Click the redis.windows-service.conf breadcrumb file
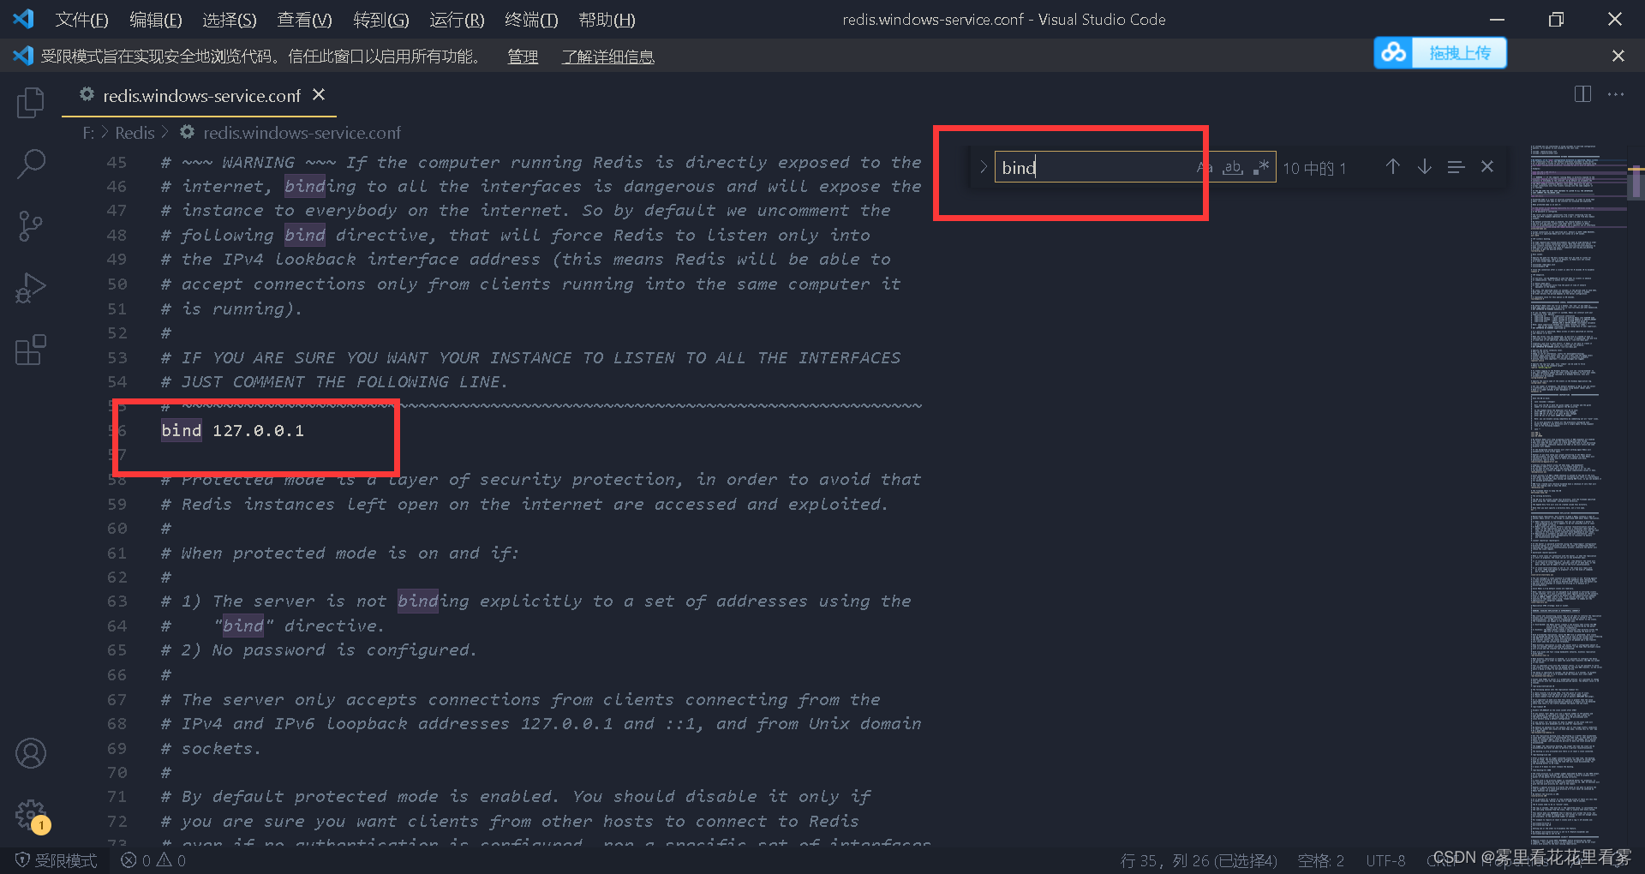 (x=302, y=133)
